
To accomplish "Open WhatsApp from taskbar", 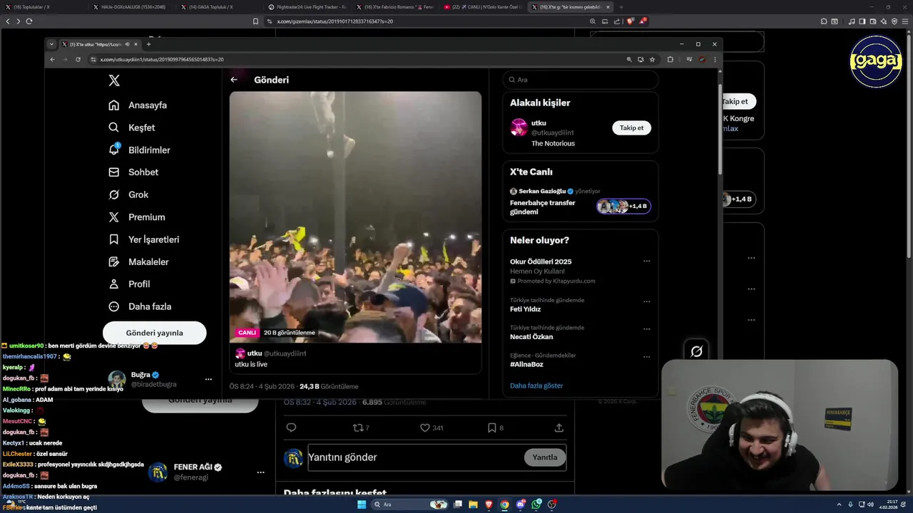I will pyautogui.click(x=536, y=504).
